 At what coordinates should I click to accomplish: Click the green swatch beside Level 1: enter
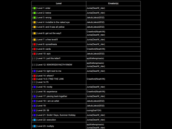point(34,8)
